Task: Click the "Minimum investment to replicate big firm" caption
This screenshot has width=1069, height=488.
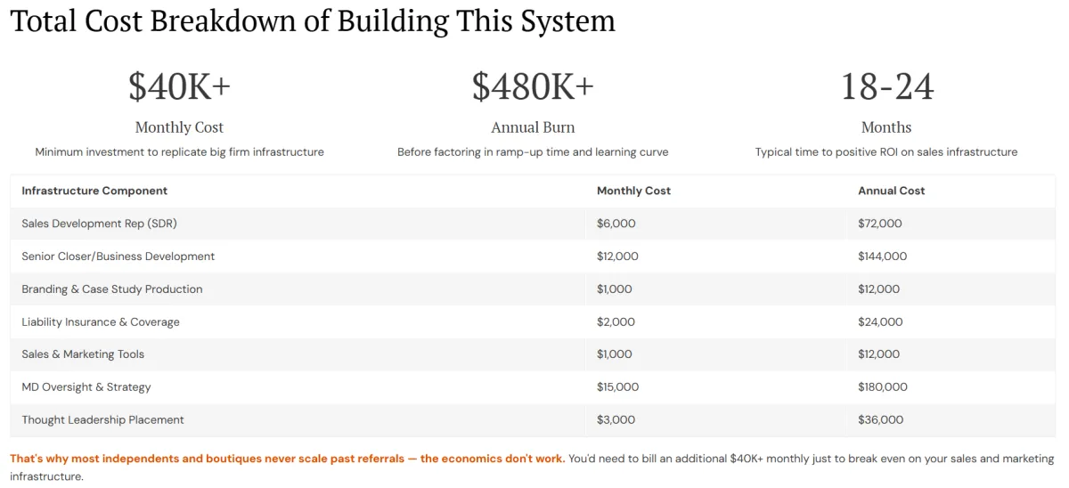Action: [x=179, y=152]
